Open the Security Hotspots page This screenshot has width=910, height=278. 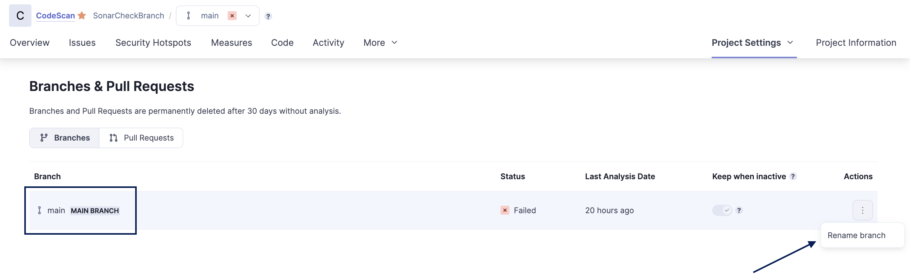[x=153, y=42]
